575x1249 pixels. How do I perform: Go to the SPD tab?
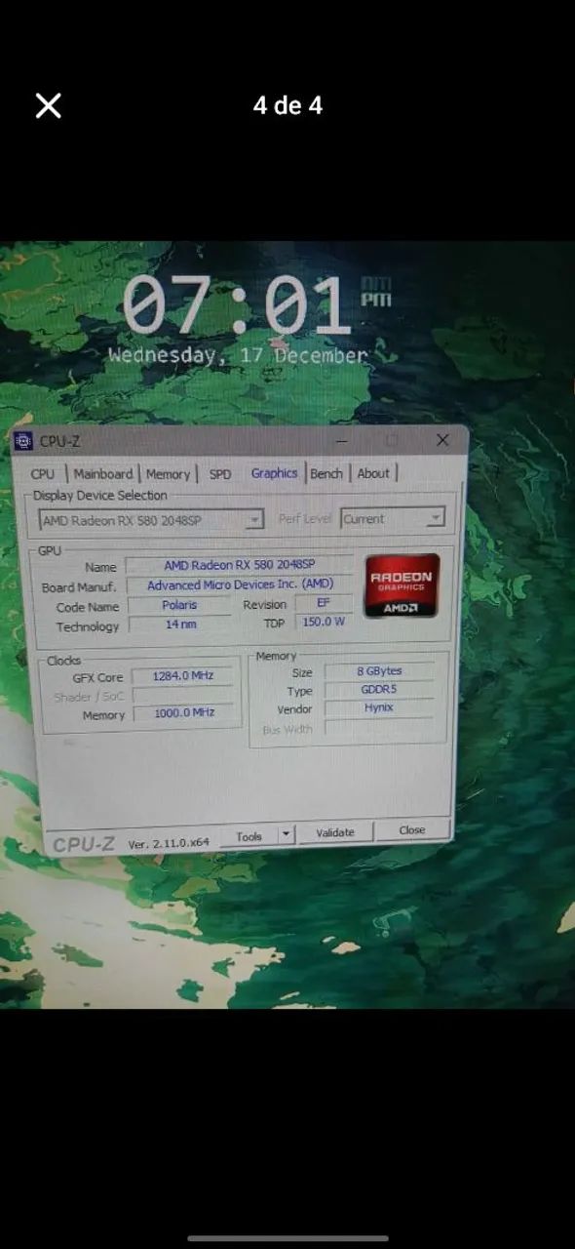220,474
